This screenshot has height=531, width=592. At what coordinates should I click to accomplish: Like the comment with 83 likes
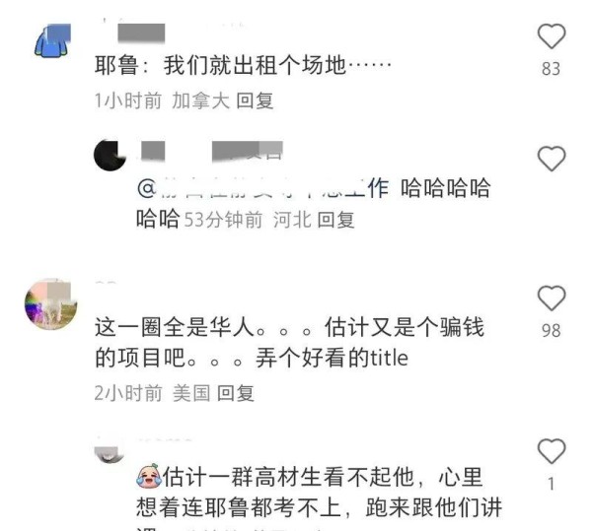pos(552,36)
